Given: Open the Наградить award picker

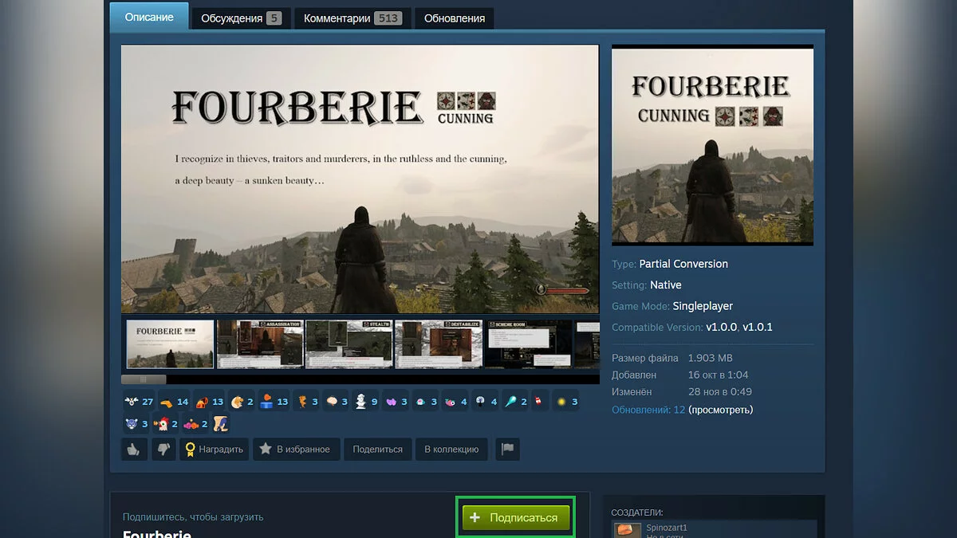Looking at the screenshot, I should tap(214, 450).
